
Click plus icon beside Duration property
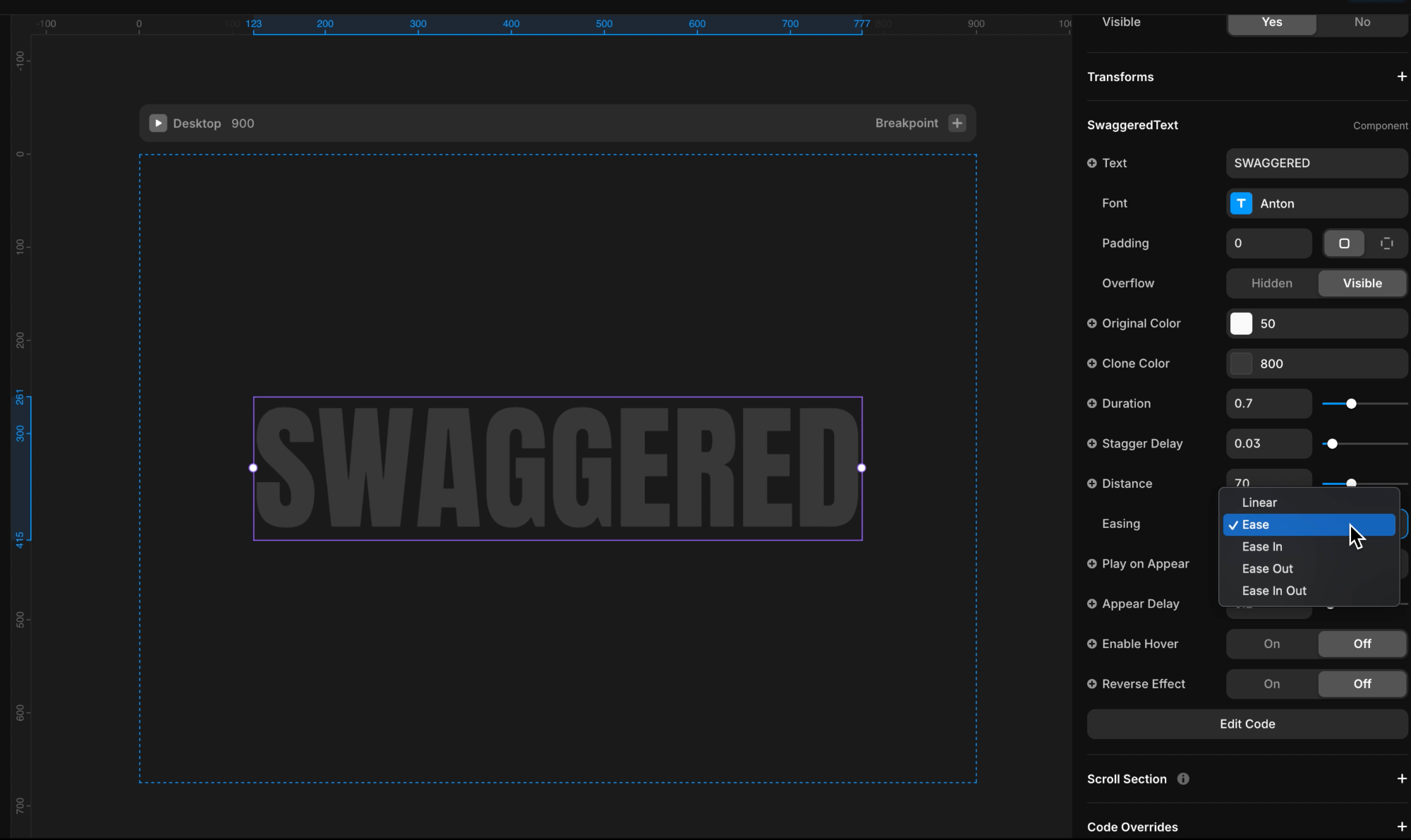[x=1092, y=404]
